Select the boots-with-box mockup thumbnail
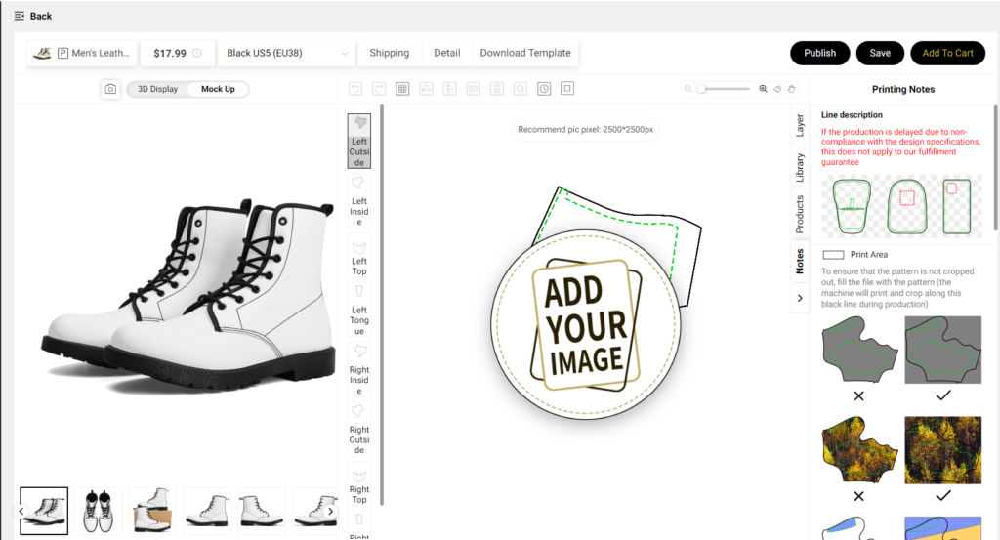This screenshot has width=1000, height=540. tap(153, 511)
